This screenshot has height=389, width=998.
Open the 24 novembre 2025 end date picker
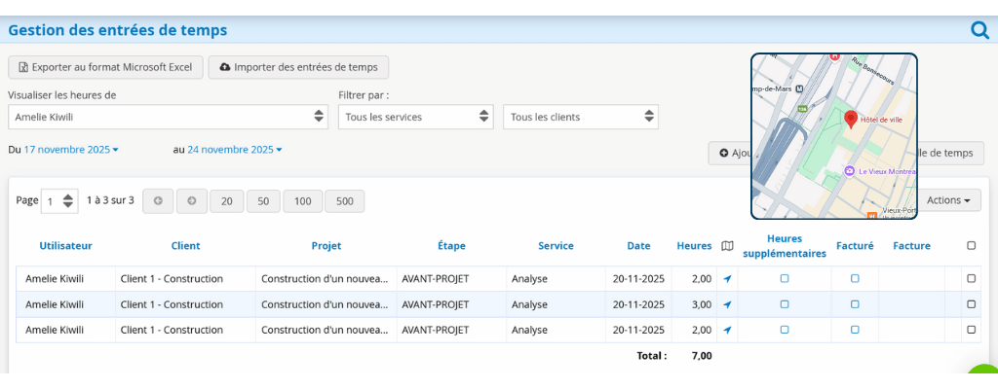point(235,150)
